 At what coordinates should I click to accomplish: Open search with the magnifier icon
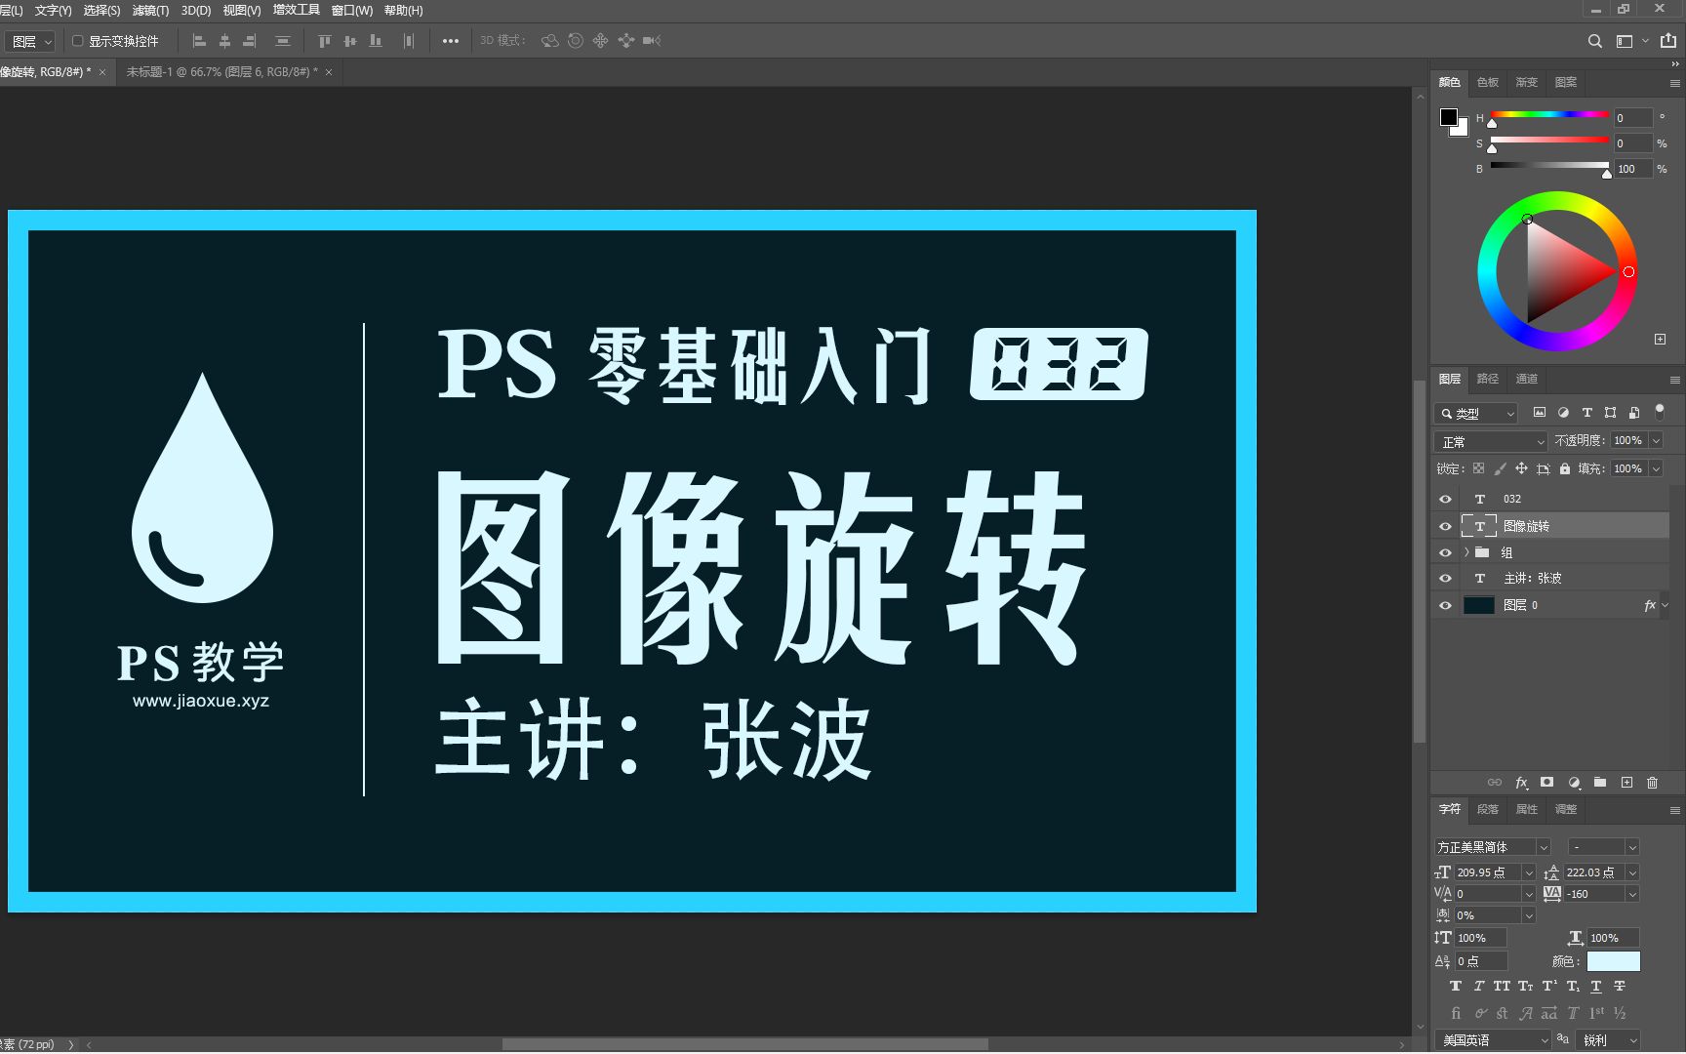[x=1594, y=40]
